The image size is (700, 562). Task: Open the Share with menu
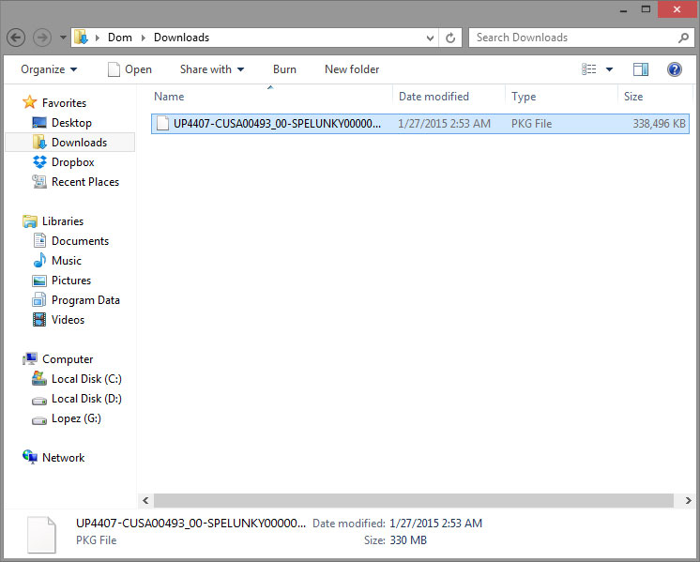click(x=212, y=69)
